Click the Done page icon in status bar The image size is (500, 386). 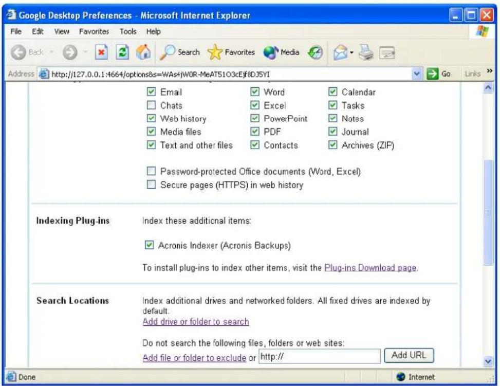11,376
